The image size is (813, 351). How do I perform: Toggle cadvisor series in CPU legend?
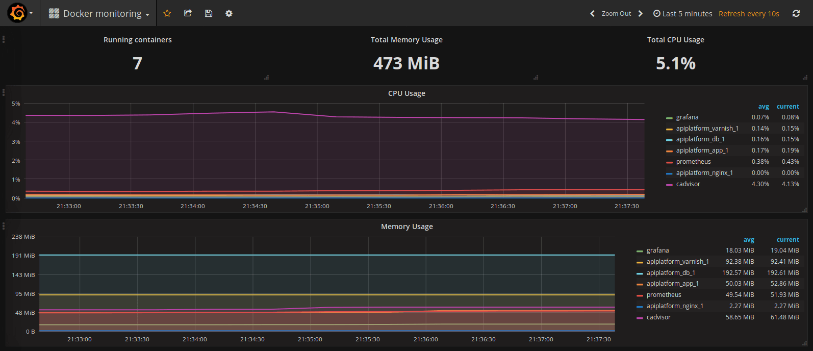(688, 184)
